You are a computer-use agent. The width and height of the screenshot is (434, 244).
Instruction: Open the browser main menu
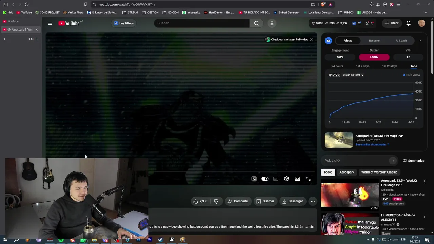tap(398, 4)
